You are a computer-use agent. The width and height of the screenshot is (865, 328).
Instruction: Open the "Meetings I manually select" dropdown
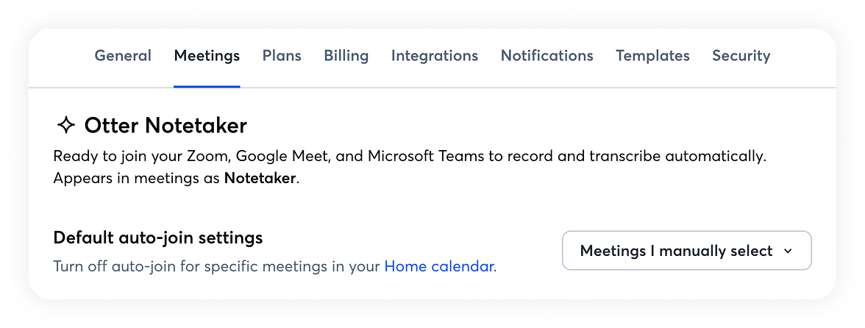pos(676,251)
